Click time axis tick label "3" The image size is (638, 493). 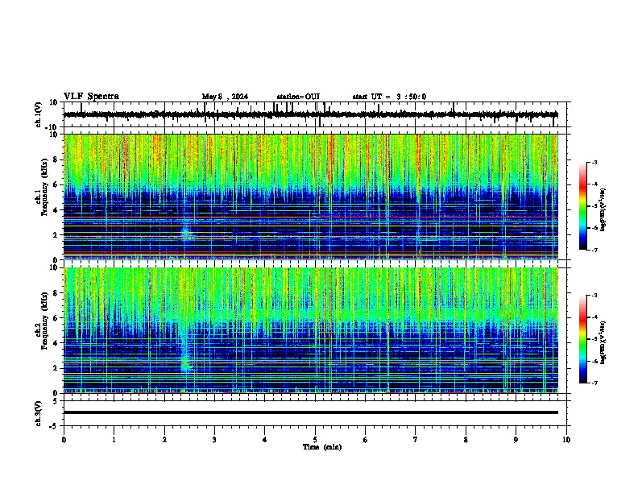tap(214, 440)
